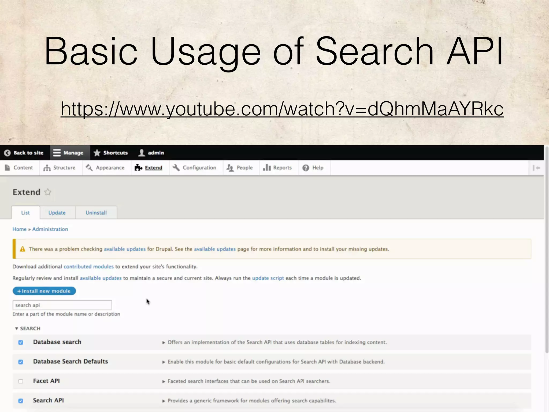Add Extend page to shortcuts star
Screen dimensions: 549x412
click(x=48, y=192)
